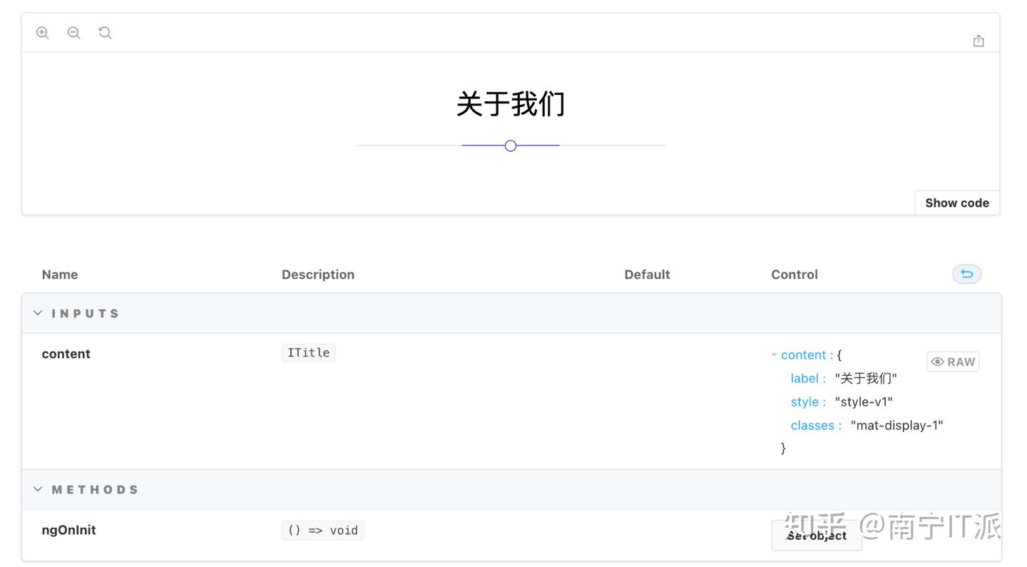The height and width of the screenshot is (567, 1027).
Task: Click the "style :" key
Action: pos(808,402)
